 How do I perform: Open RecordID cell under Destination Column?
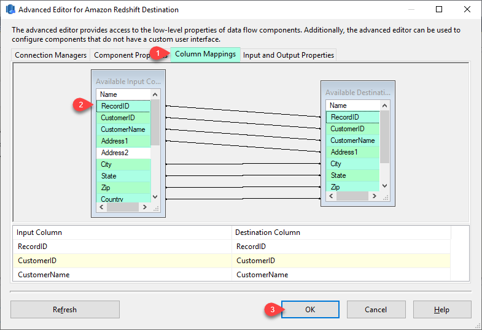(x=341, y=247)
